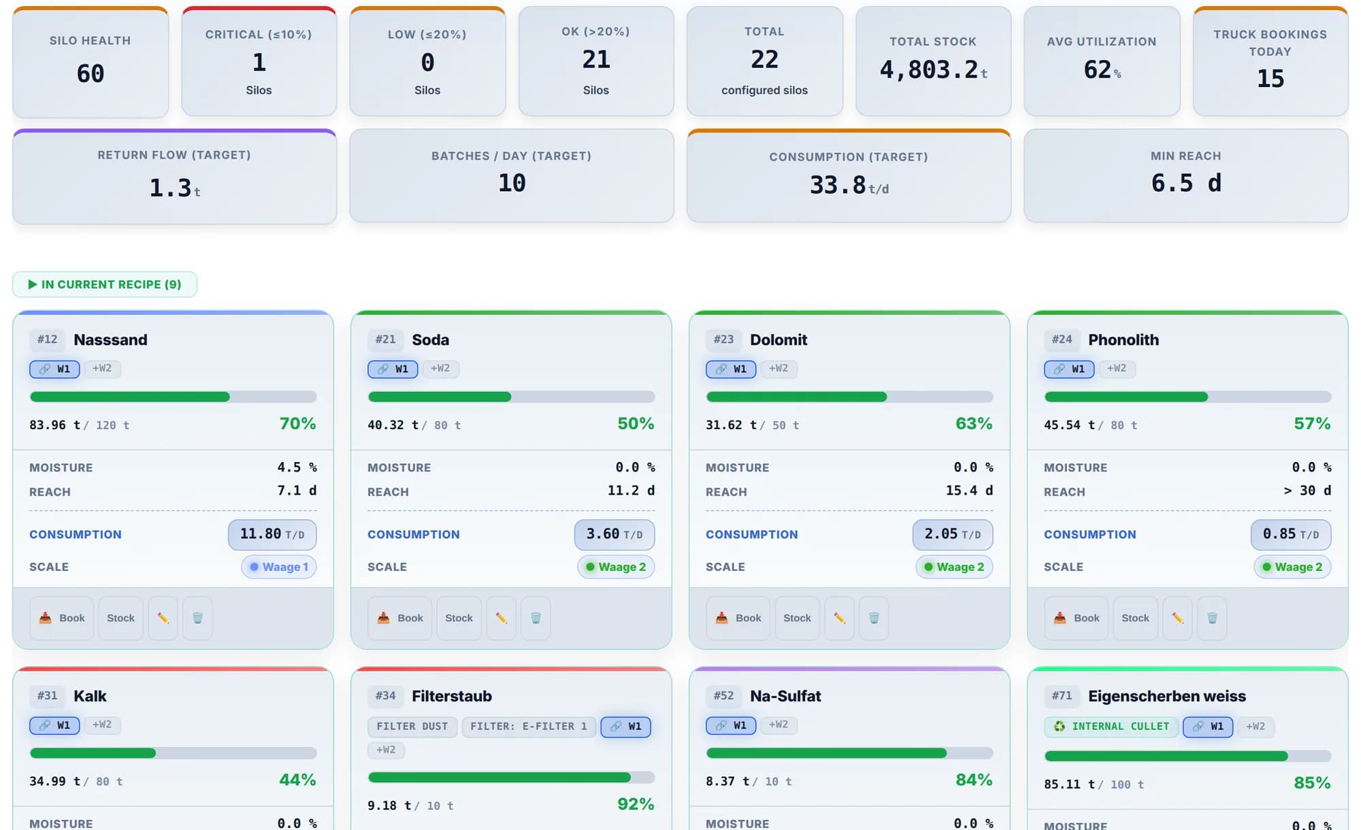Add W2 on the Dolomit card

point(778,368)
